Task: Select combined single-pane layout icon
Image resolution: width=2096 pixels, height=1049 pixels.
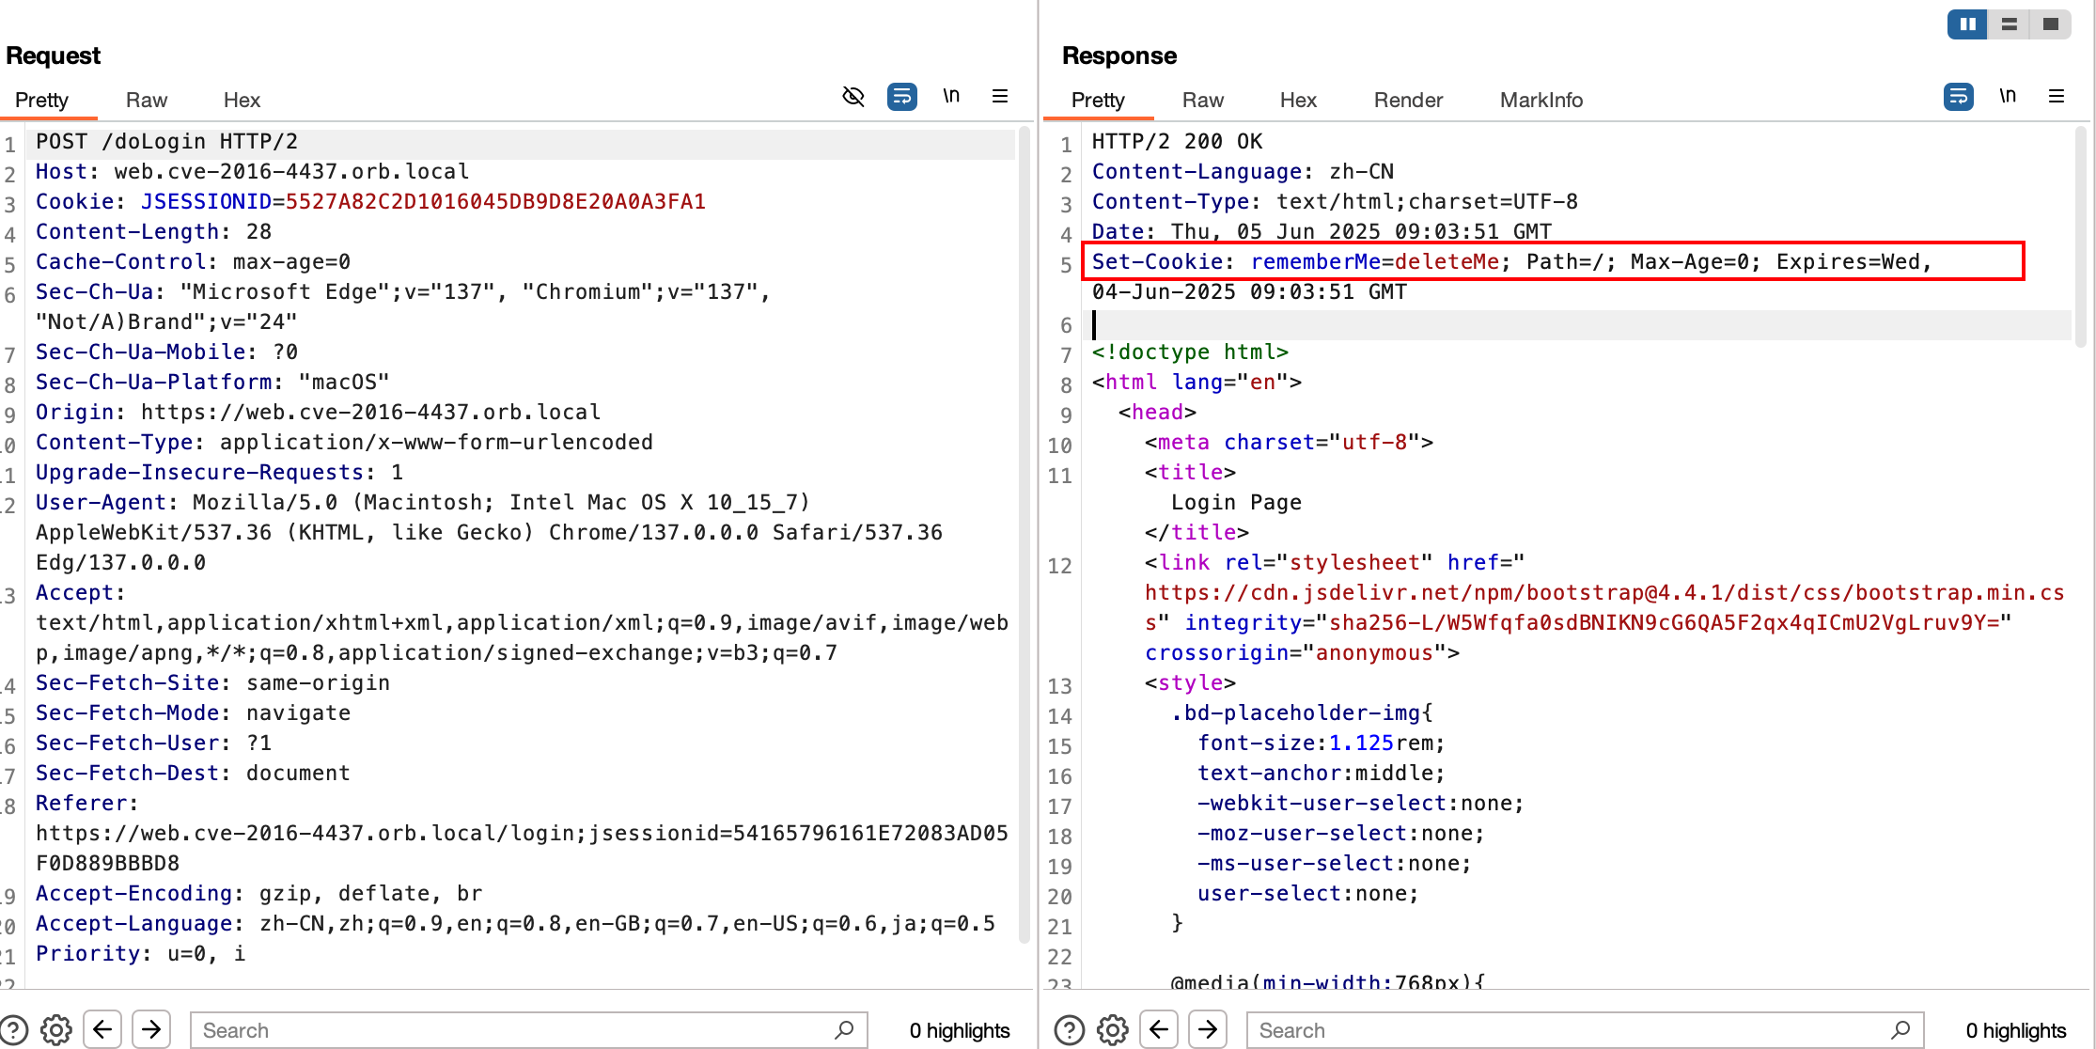Action: 2050,24
